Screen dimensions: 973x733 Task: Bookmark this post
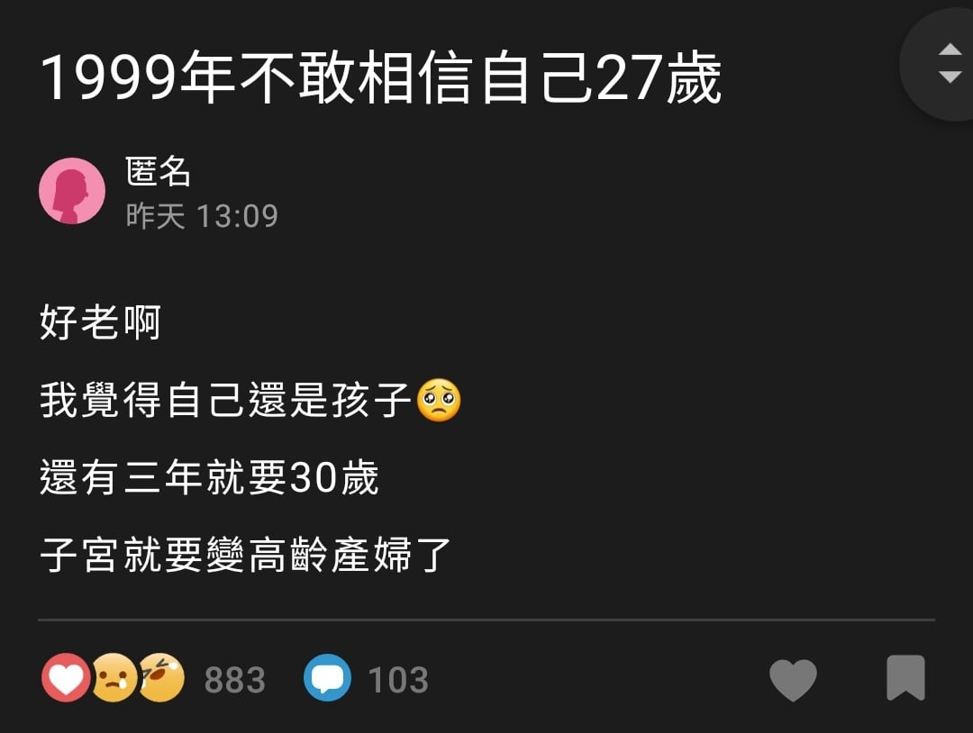[x=905, y=678]
